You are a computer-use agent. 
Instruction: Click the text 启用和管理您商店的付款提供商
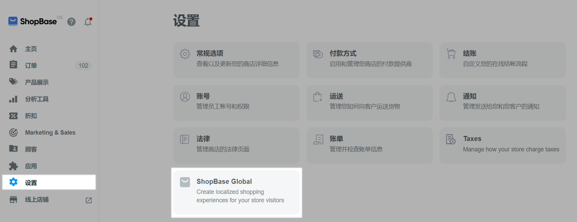tap(371, 64)
